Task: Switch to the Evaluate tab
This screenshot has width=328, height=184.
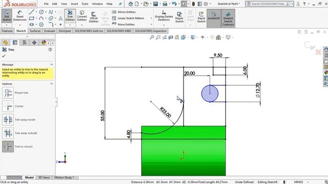Action: pyautogui.click(x=50, y=31)
